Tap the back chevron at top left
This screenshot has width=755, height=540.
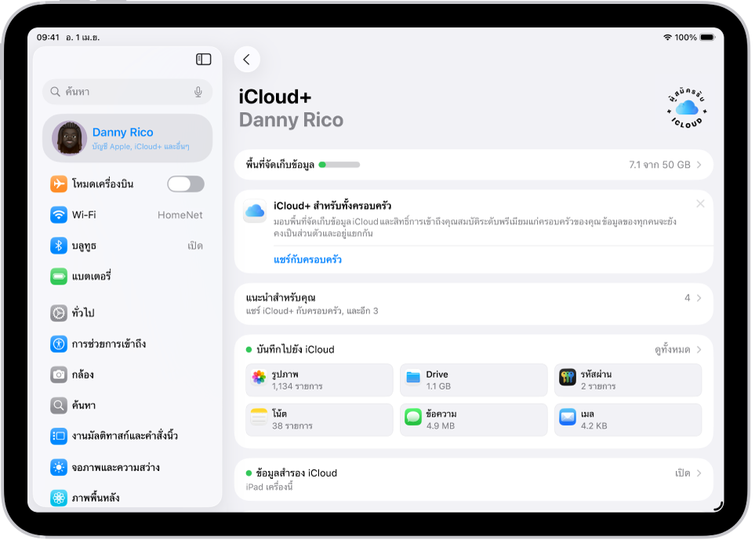(247, 59)
